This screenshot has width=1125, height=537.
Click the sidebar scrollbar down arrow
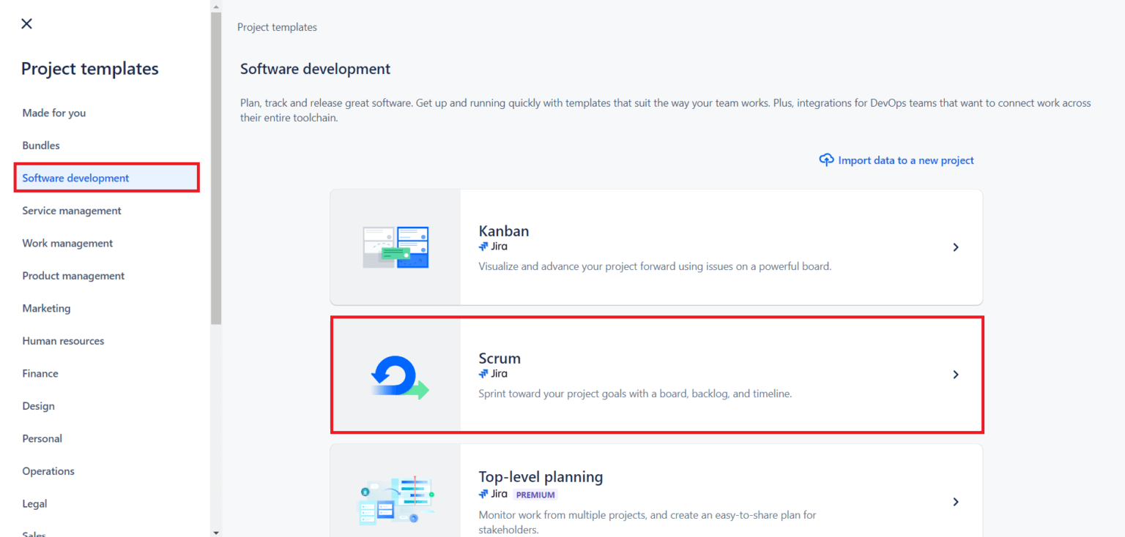216,532
